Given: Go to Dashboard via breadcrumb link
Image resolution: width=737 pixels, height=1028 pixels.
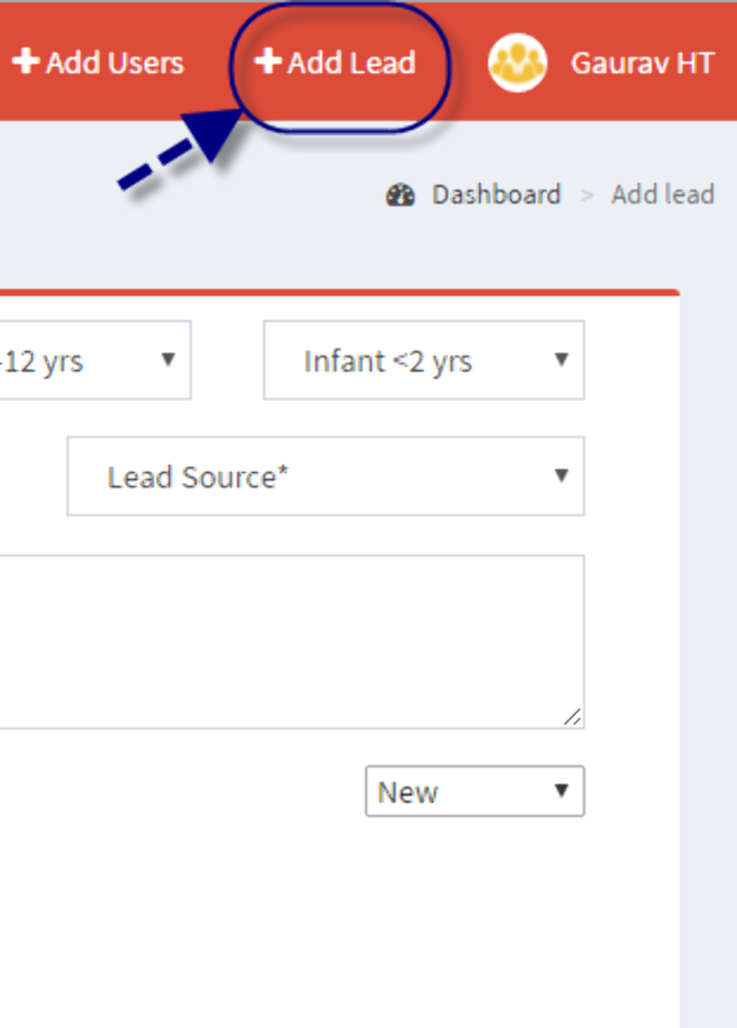Looking at the screenshot, I should coord(495,195).
